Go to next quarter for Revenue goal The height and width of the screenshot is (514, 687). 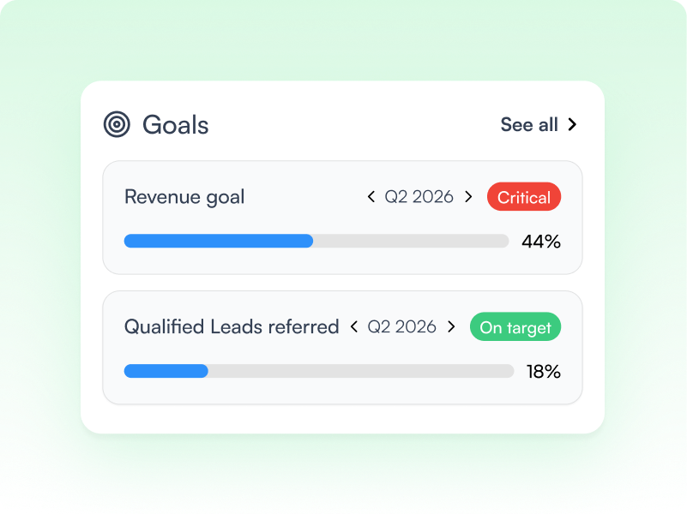(x=468, y=197)
